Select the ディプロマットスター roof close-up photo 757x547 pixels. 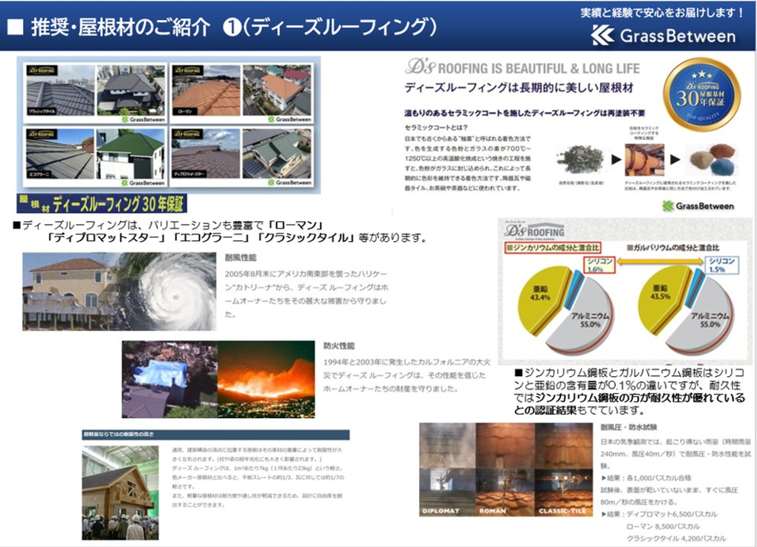(206, 153)
